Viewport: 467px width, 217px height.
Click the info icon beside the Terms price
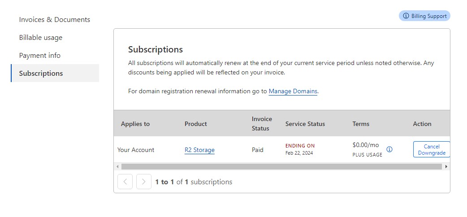point(389,149)
